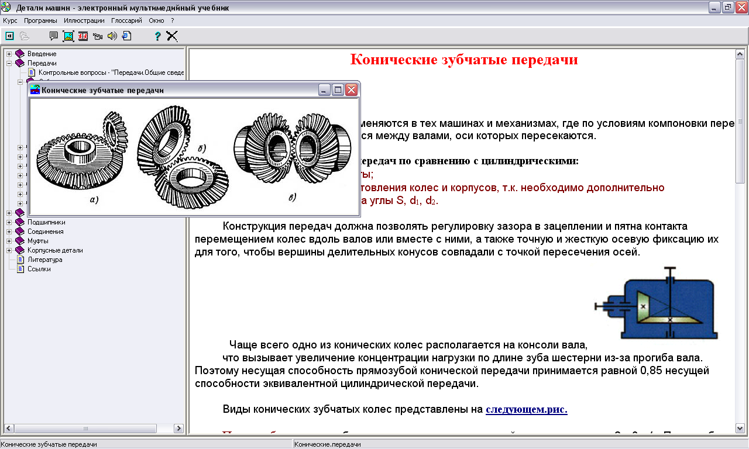
Task: Expand the Подшипники tree node
Action: click(x=9, y=222)
